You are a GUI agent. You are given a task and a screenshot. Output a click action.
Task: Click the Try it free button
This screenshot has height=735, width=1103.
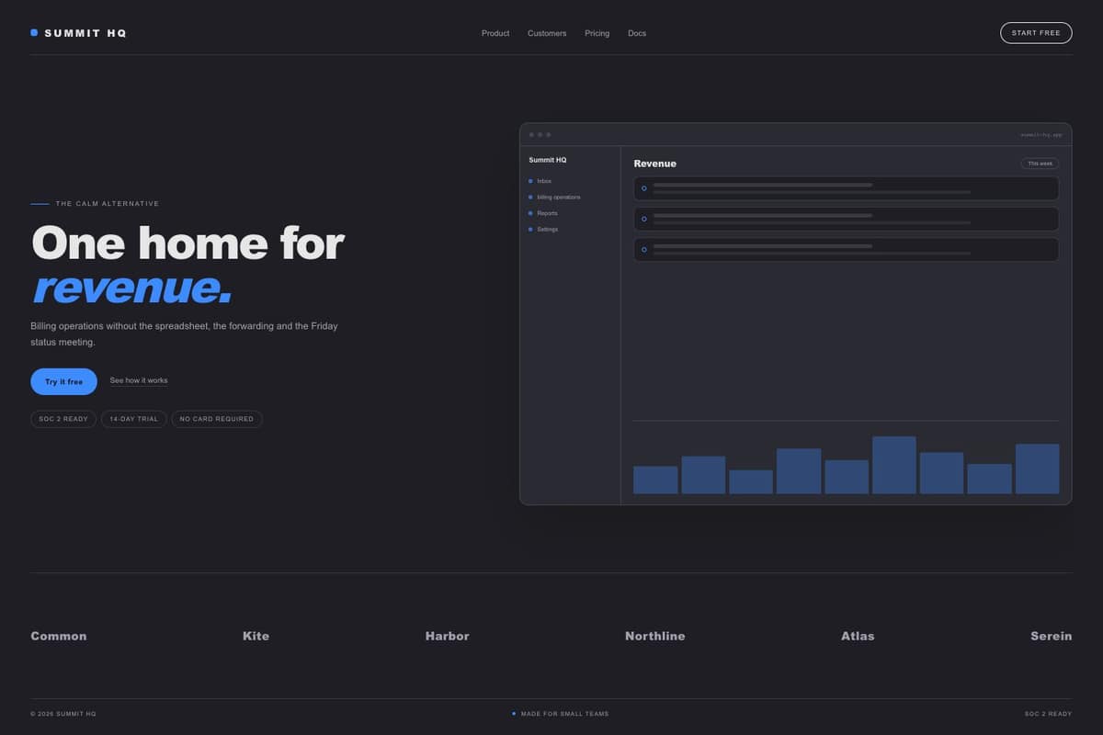coord(63,381)
